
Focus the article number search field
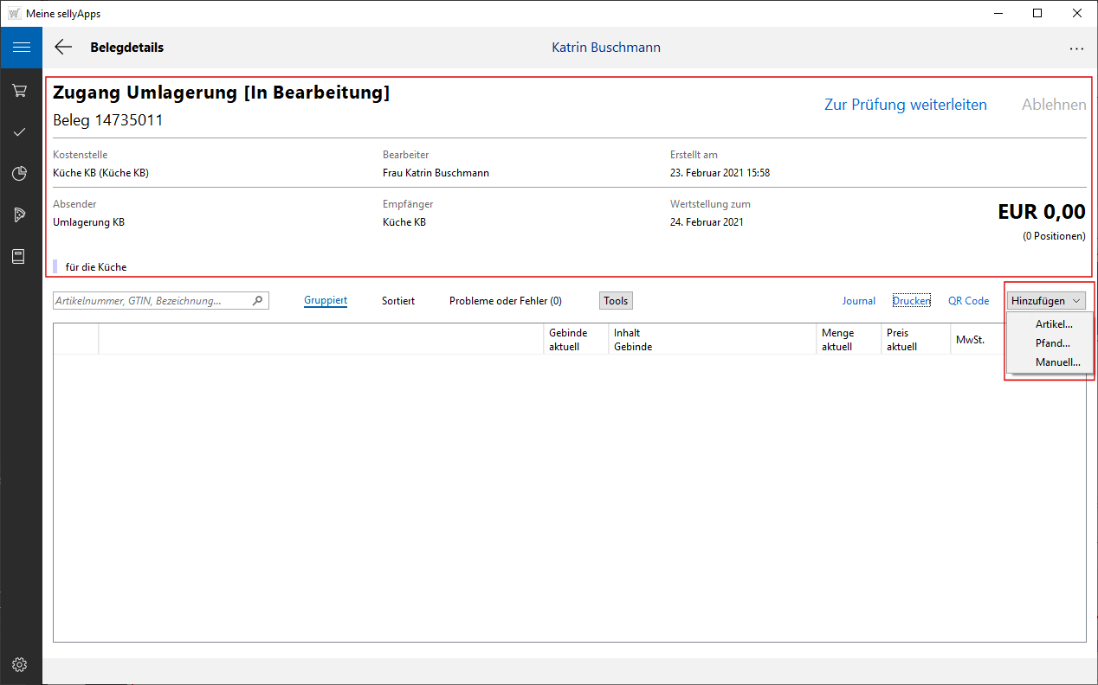[x=152, y=301]
